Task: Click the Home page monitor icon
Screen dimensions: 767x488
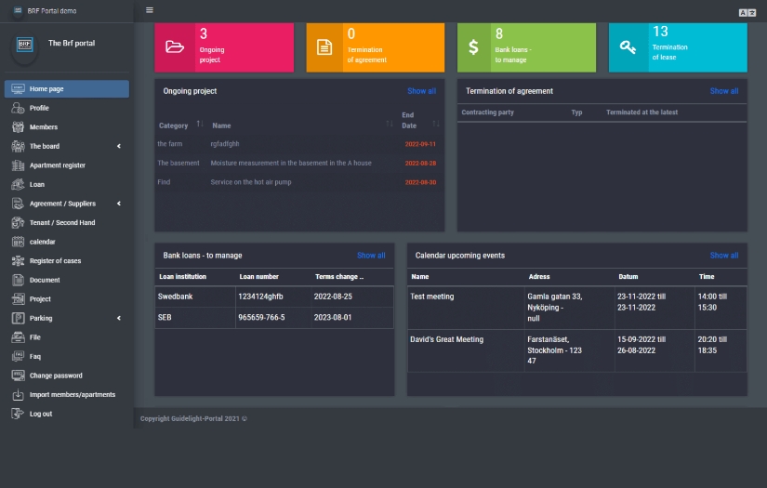Action: tap(18, 89)
